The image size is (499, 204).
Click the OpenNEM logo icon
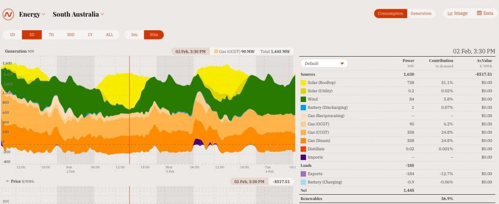8,14
